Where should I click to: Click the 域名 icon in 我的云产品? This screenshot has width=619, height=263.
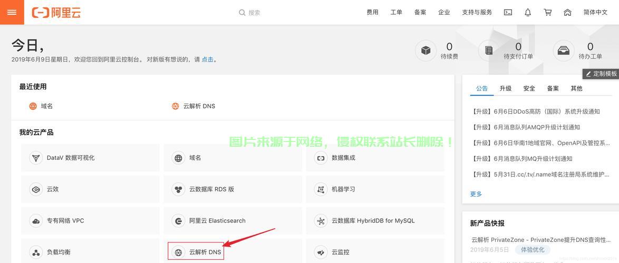point(178,158)
